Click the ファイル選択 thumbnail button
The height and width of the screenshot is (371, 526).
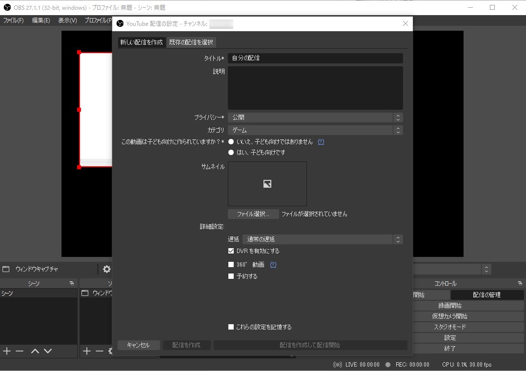click(253, 214)
